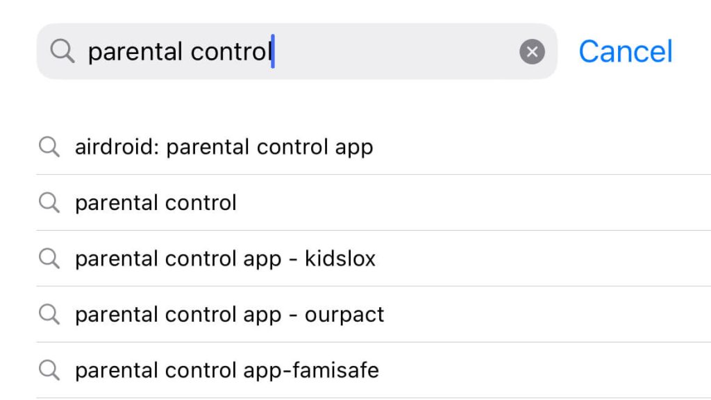711x400 pixels.
Task: Pick suggestion 'parental control app - kidslox'
Action: (x=374, y=259)
